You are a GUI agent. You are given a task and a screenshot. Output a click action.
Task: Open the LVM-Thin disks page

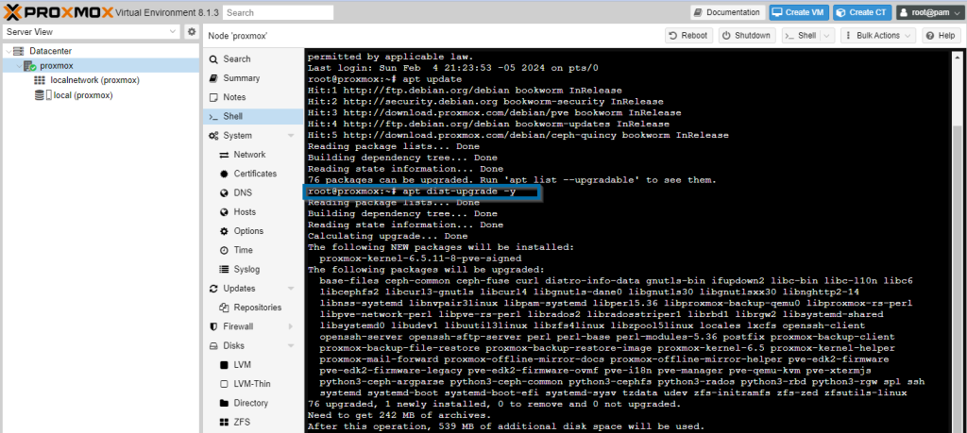click(x=253, y=384)
